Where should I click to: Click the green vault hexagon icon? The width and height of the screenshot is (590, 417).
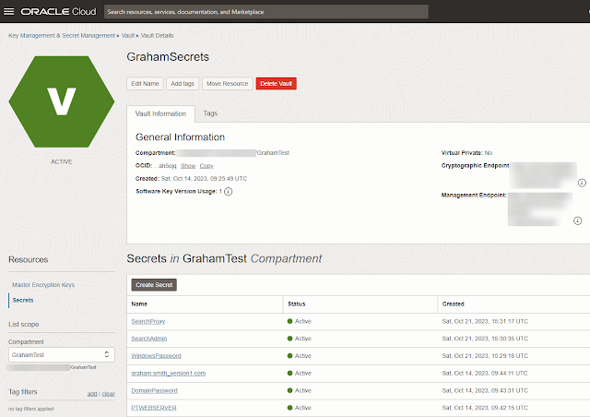coord(62,101)
